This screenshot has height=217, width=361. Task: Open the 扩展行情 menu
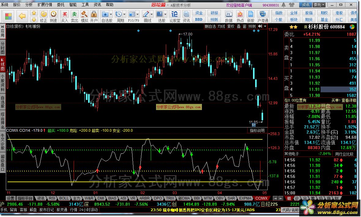[45, 5]
